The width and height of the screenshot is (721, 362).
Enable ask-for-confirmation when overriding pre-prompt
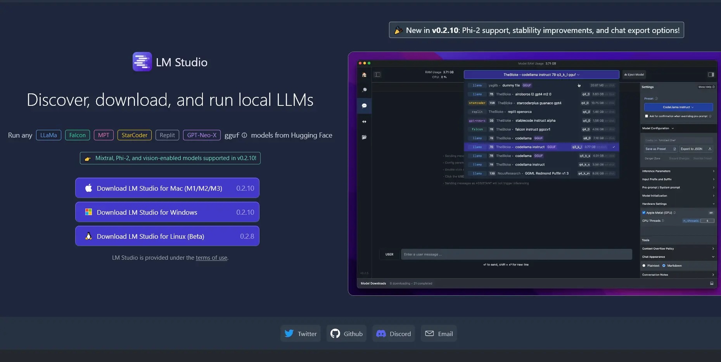click(646, 116)
